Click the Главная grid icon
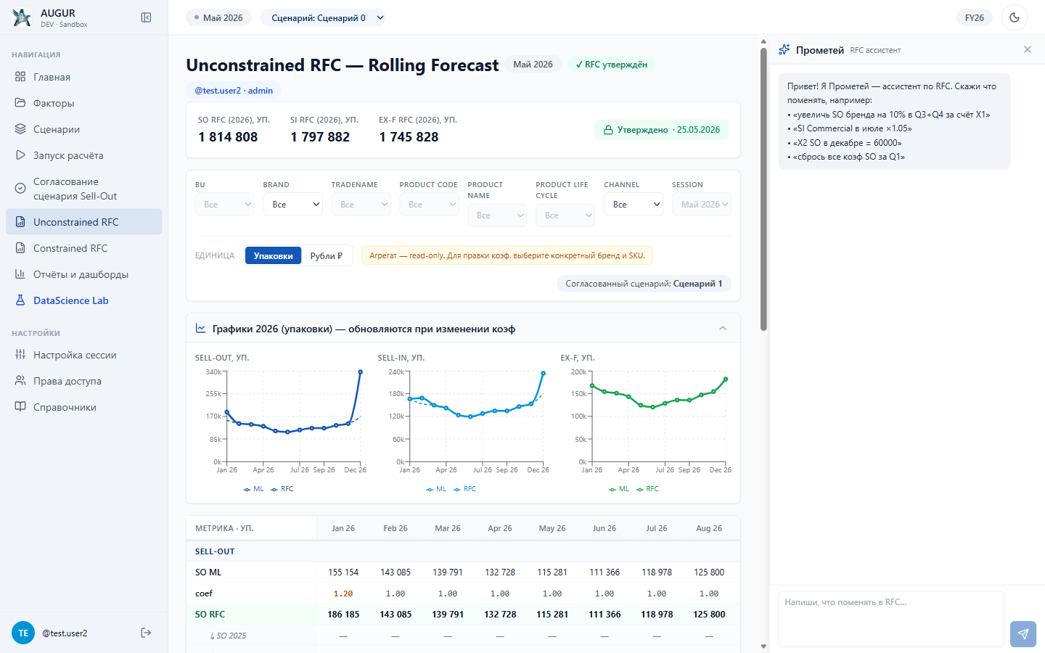This screenshot has height=653, width=1045. tap(20, 77)
